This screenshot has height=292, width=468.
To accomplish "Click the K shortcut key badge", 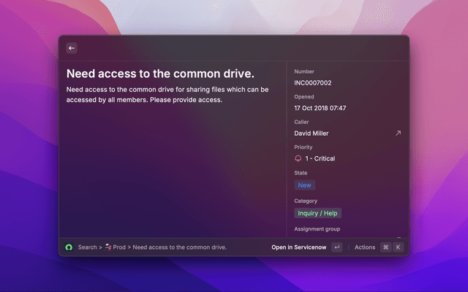I will (x=398, y=247).
